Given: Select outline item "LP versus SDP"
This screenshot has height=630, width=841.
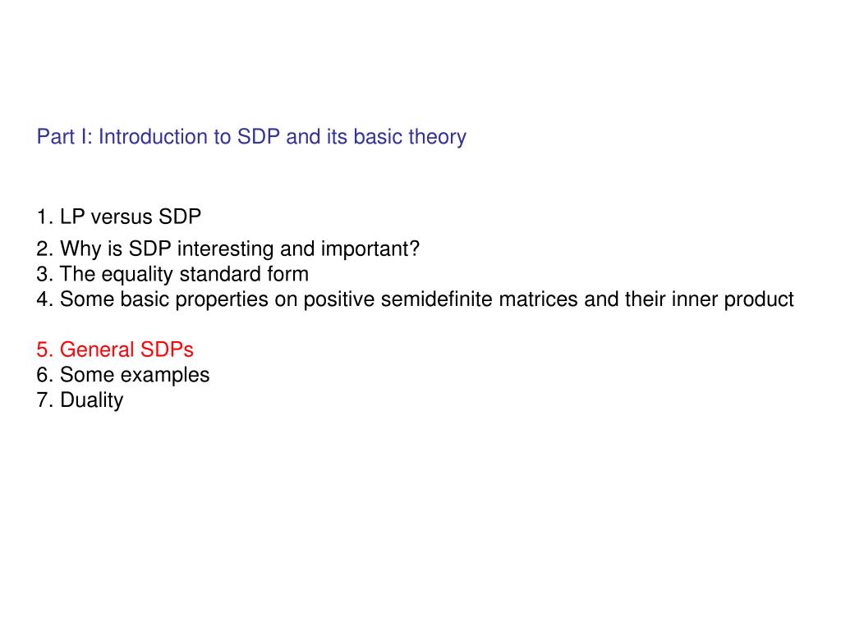Looking at the screenshot, I should pyautogui.click(x=118, y=217).
